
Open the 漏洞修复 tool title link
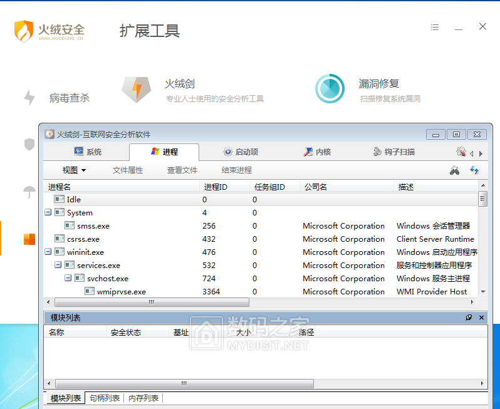(379, 84)
